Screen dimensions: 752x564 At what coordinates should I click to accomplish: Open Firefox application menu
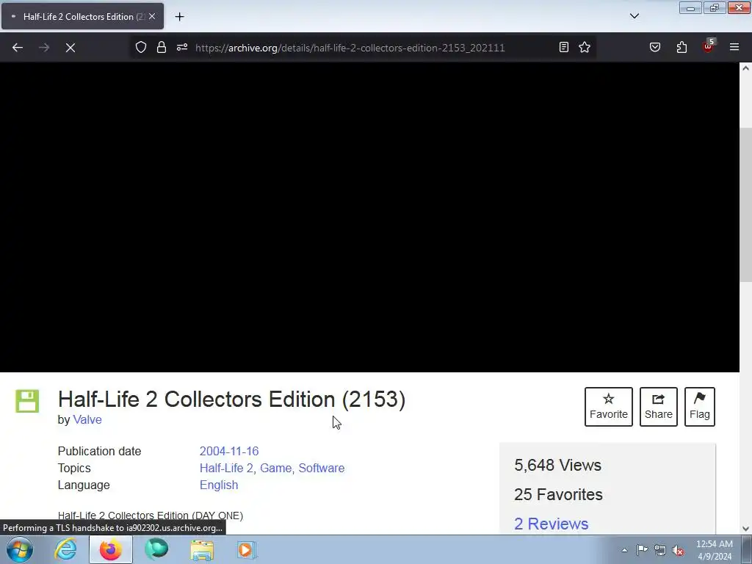734,47
